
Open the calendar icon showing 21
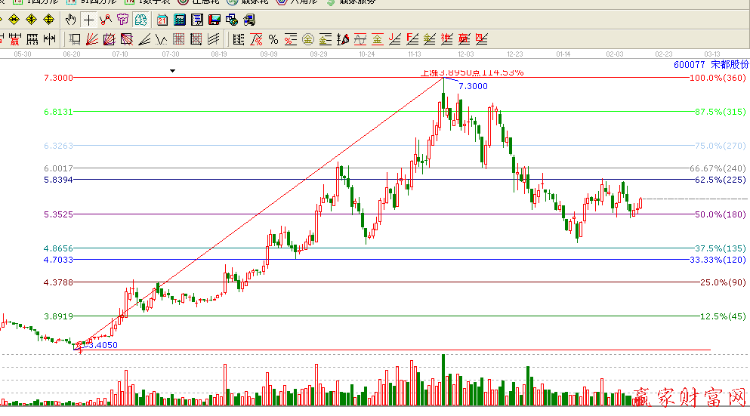(x=162, y=20)
